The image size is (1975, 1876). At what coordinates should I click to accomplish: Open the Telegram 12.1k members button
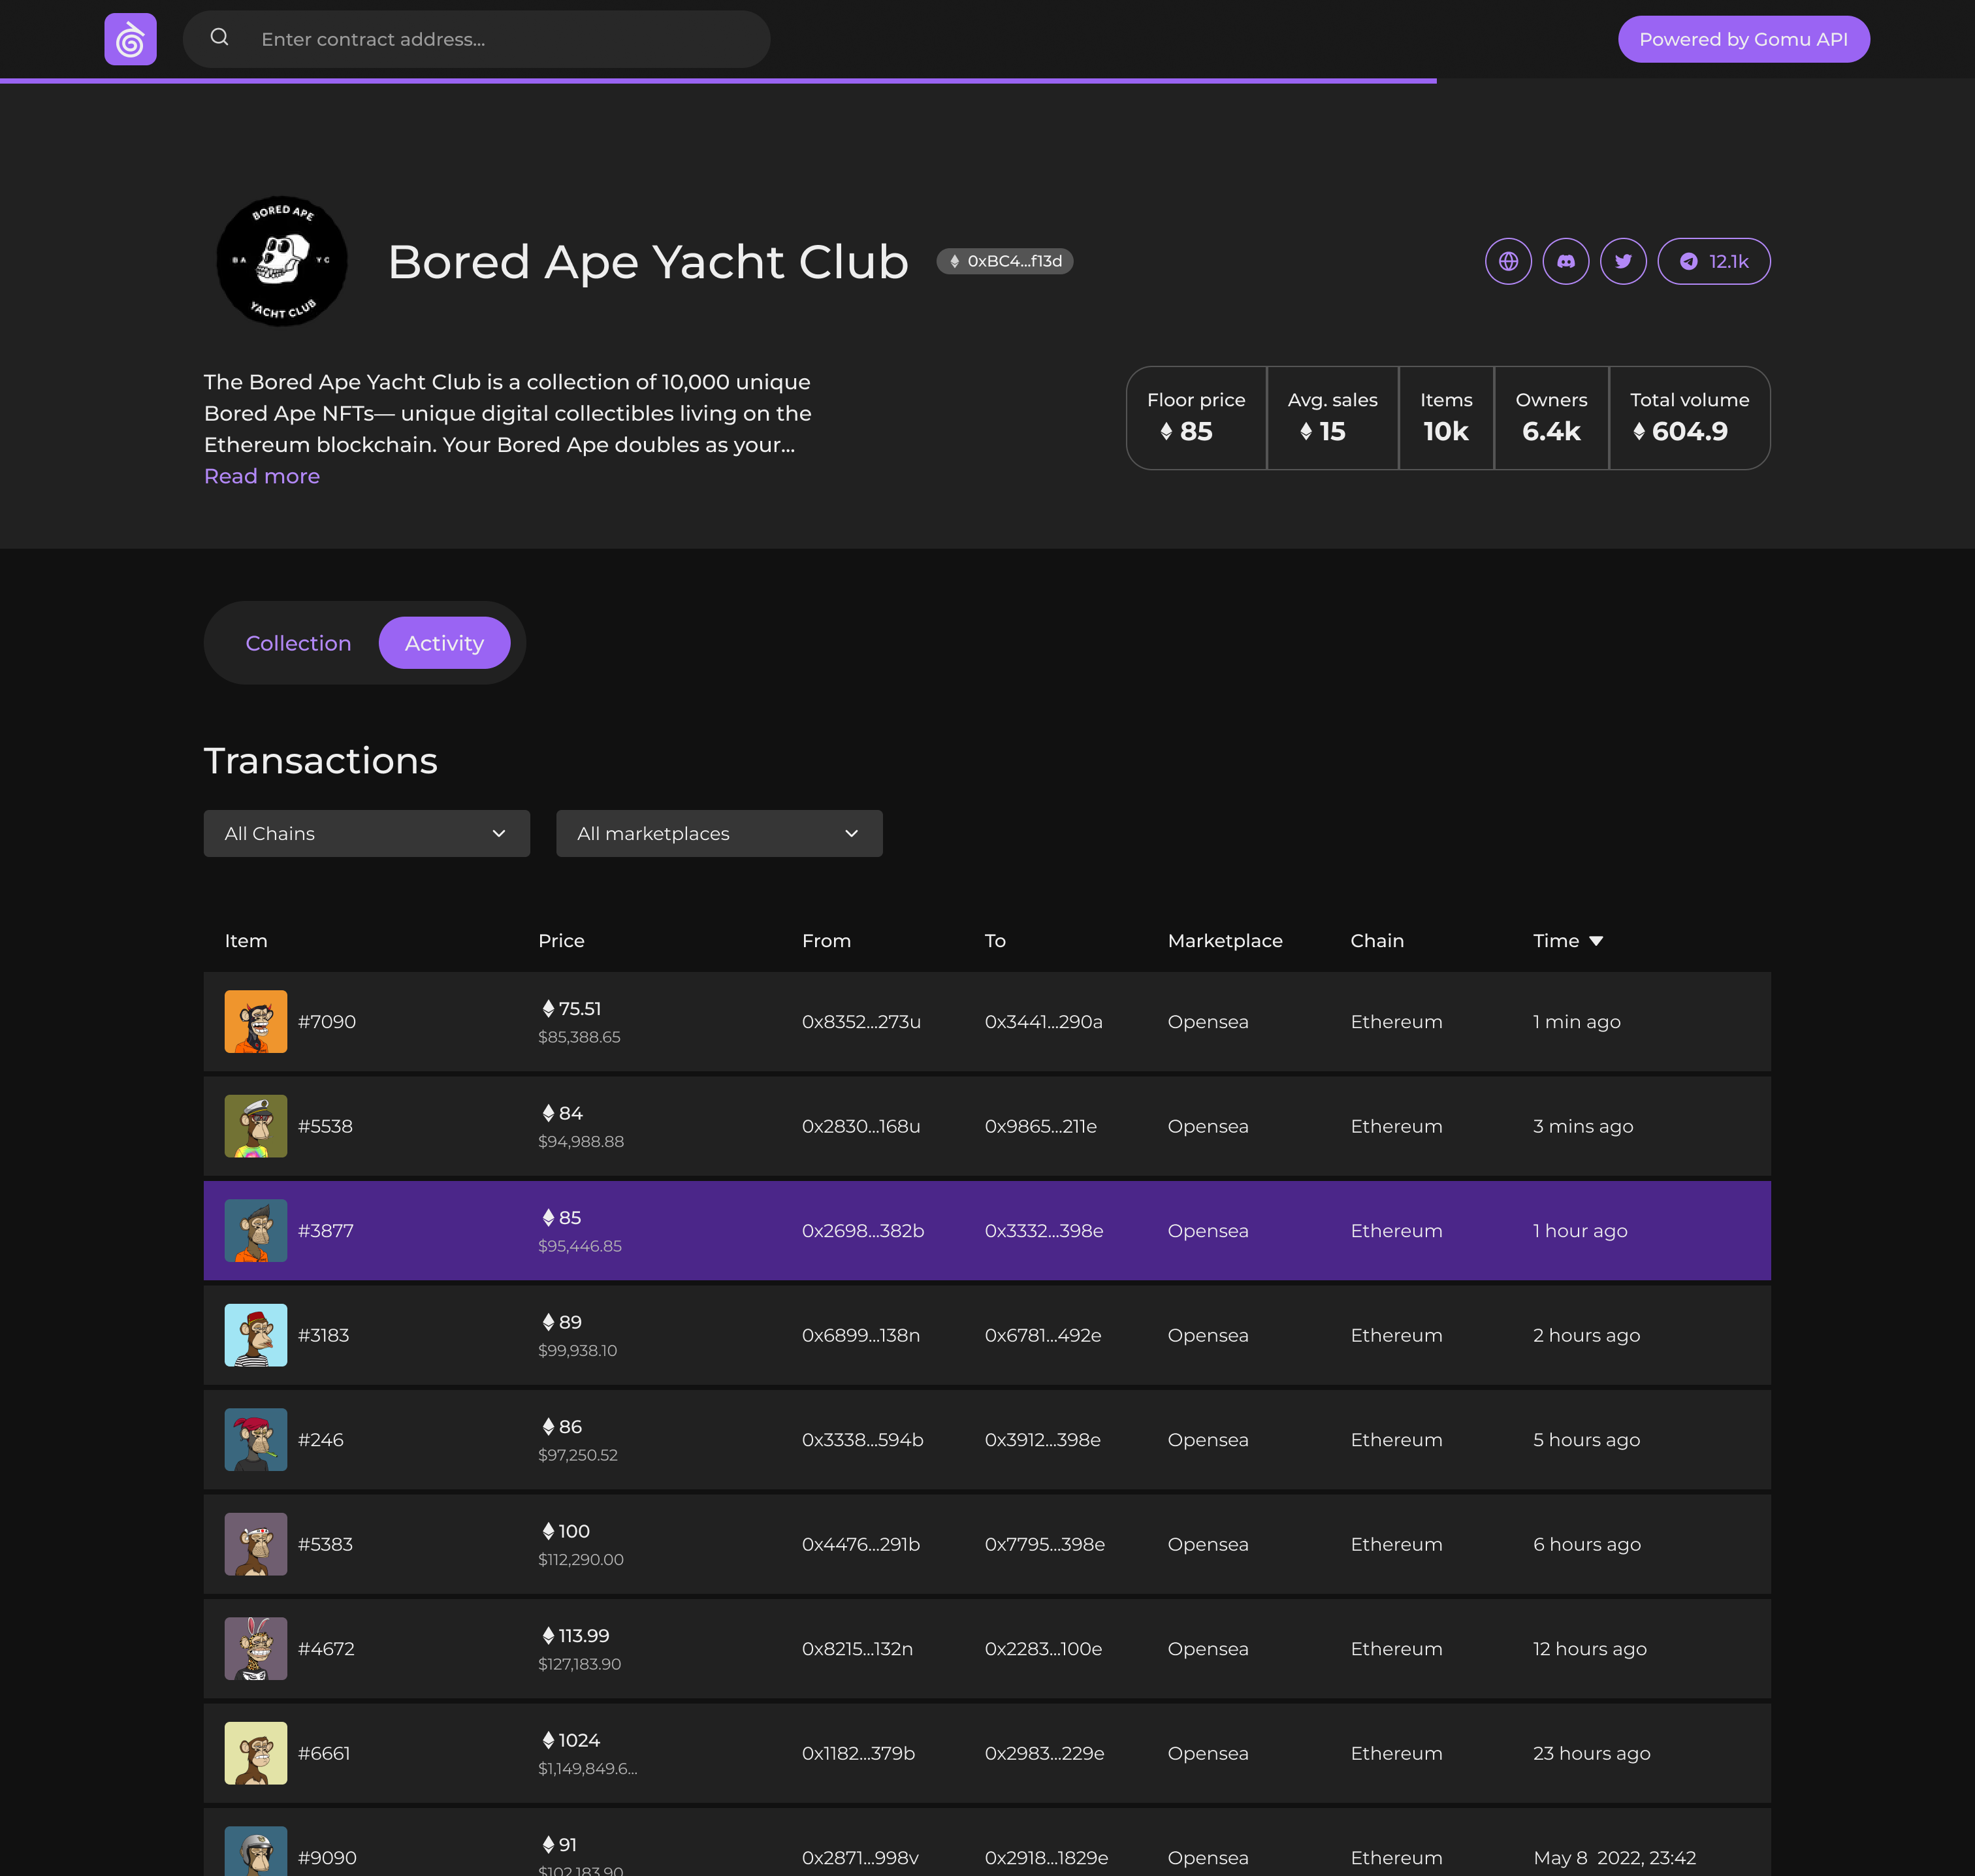1714,261
